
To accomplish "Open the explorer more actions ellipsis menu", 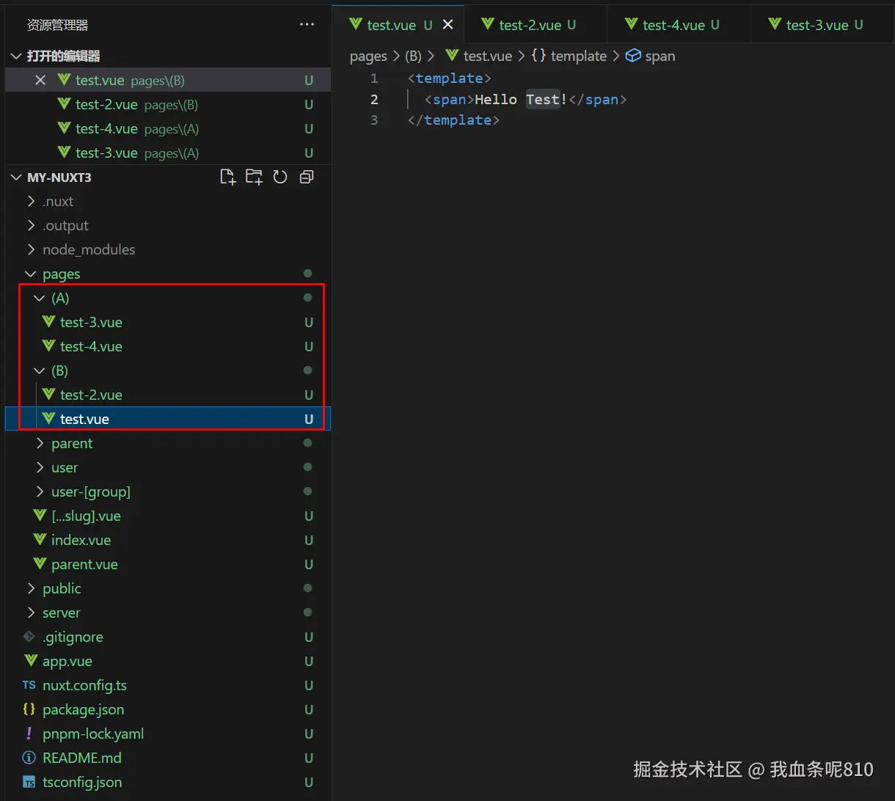I will [307, 25].
